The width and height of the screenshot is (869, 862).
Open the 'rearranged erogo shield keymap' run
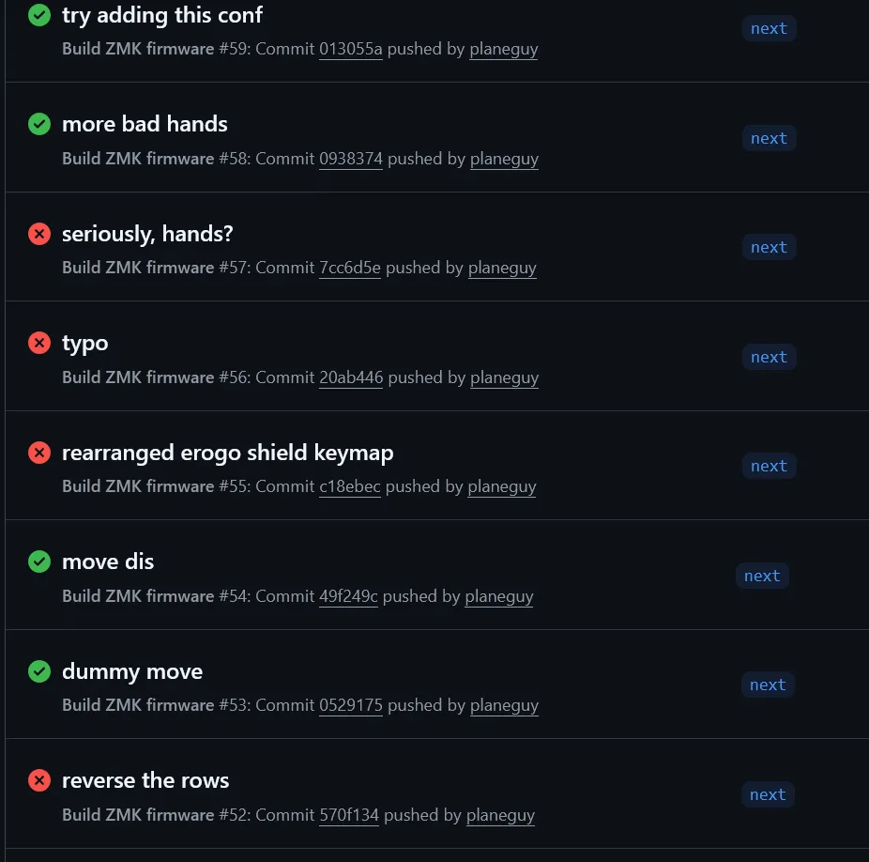pyautogui.click(x=227, y=453)
